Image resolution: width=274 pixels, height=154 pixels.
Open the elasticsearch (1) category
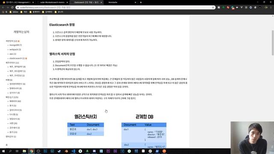pyautogui.click(x=17, y=58)
